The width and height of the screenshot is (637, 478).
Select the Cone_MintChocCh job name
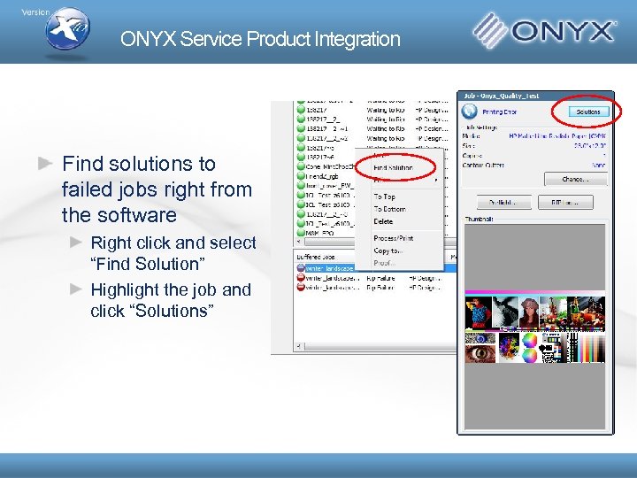330,166
